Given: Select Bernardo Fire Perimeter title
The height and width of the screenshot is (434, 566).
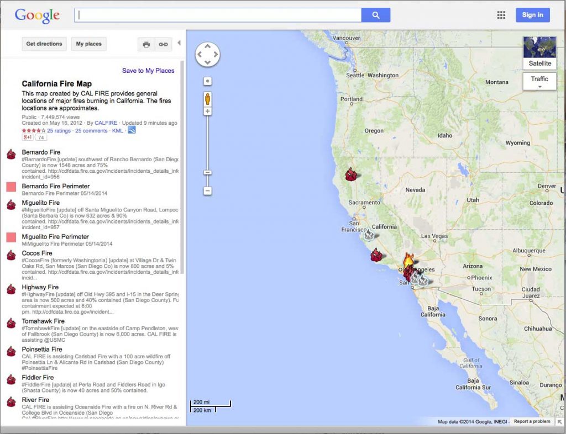Looking at the screenshot, I should coord(56,186).
